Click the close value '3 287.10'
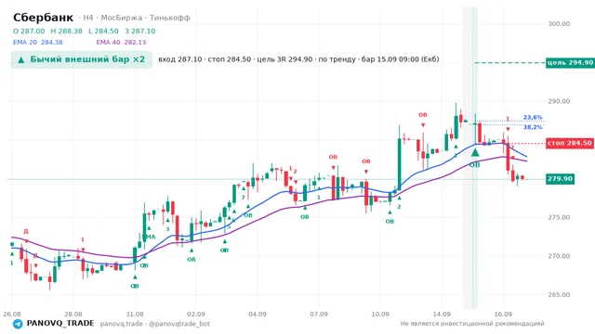Screen dimensions: 595x334 140,31
